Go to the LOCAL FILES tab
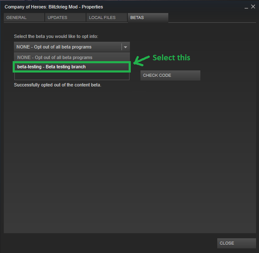 coord(107,18)
